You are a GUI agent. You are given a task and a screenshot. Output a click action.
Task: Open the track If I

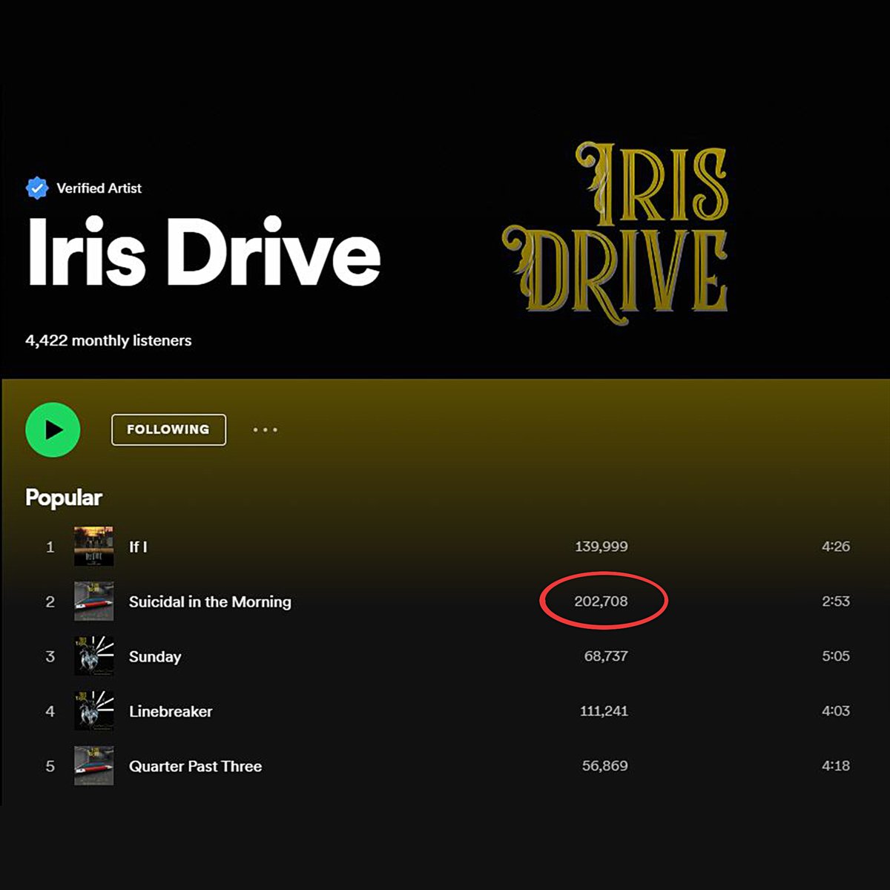(x=139, y=547)
